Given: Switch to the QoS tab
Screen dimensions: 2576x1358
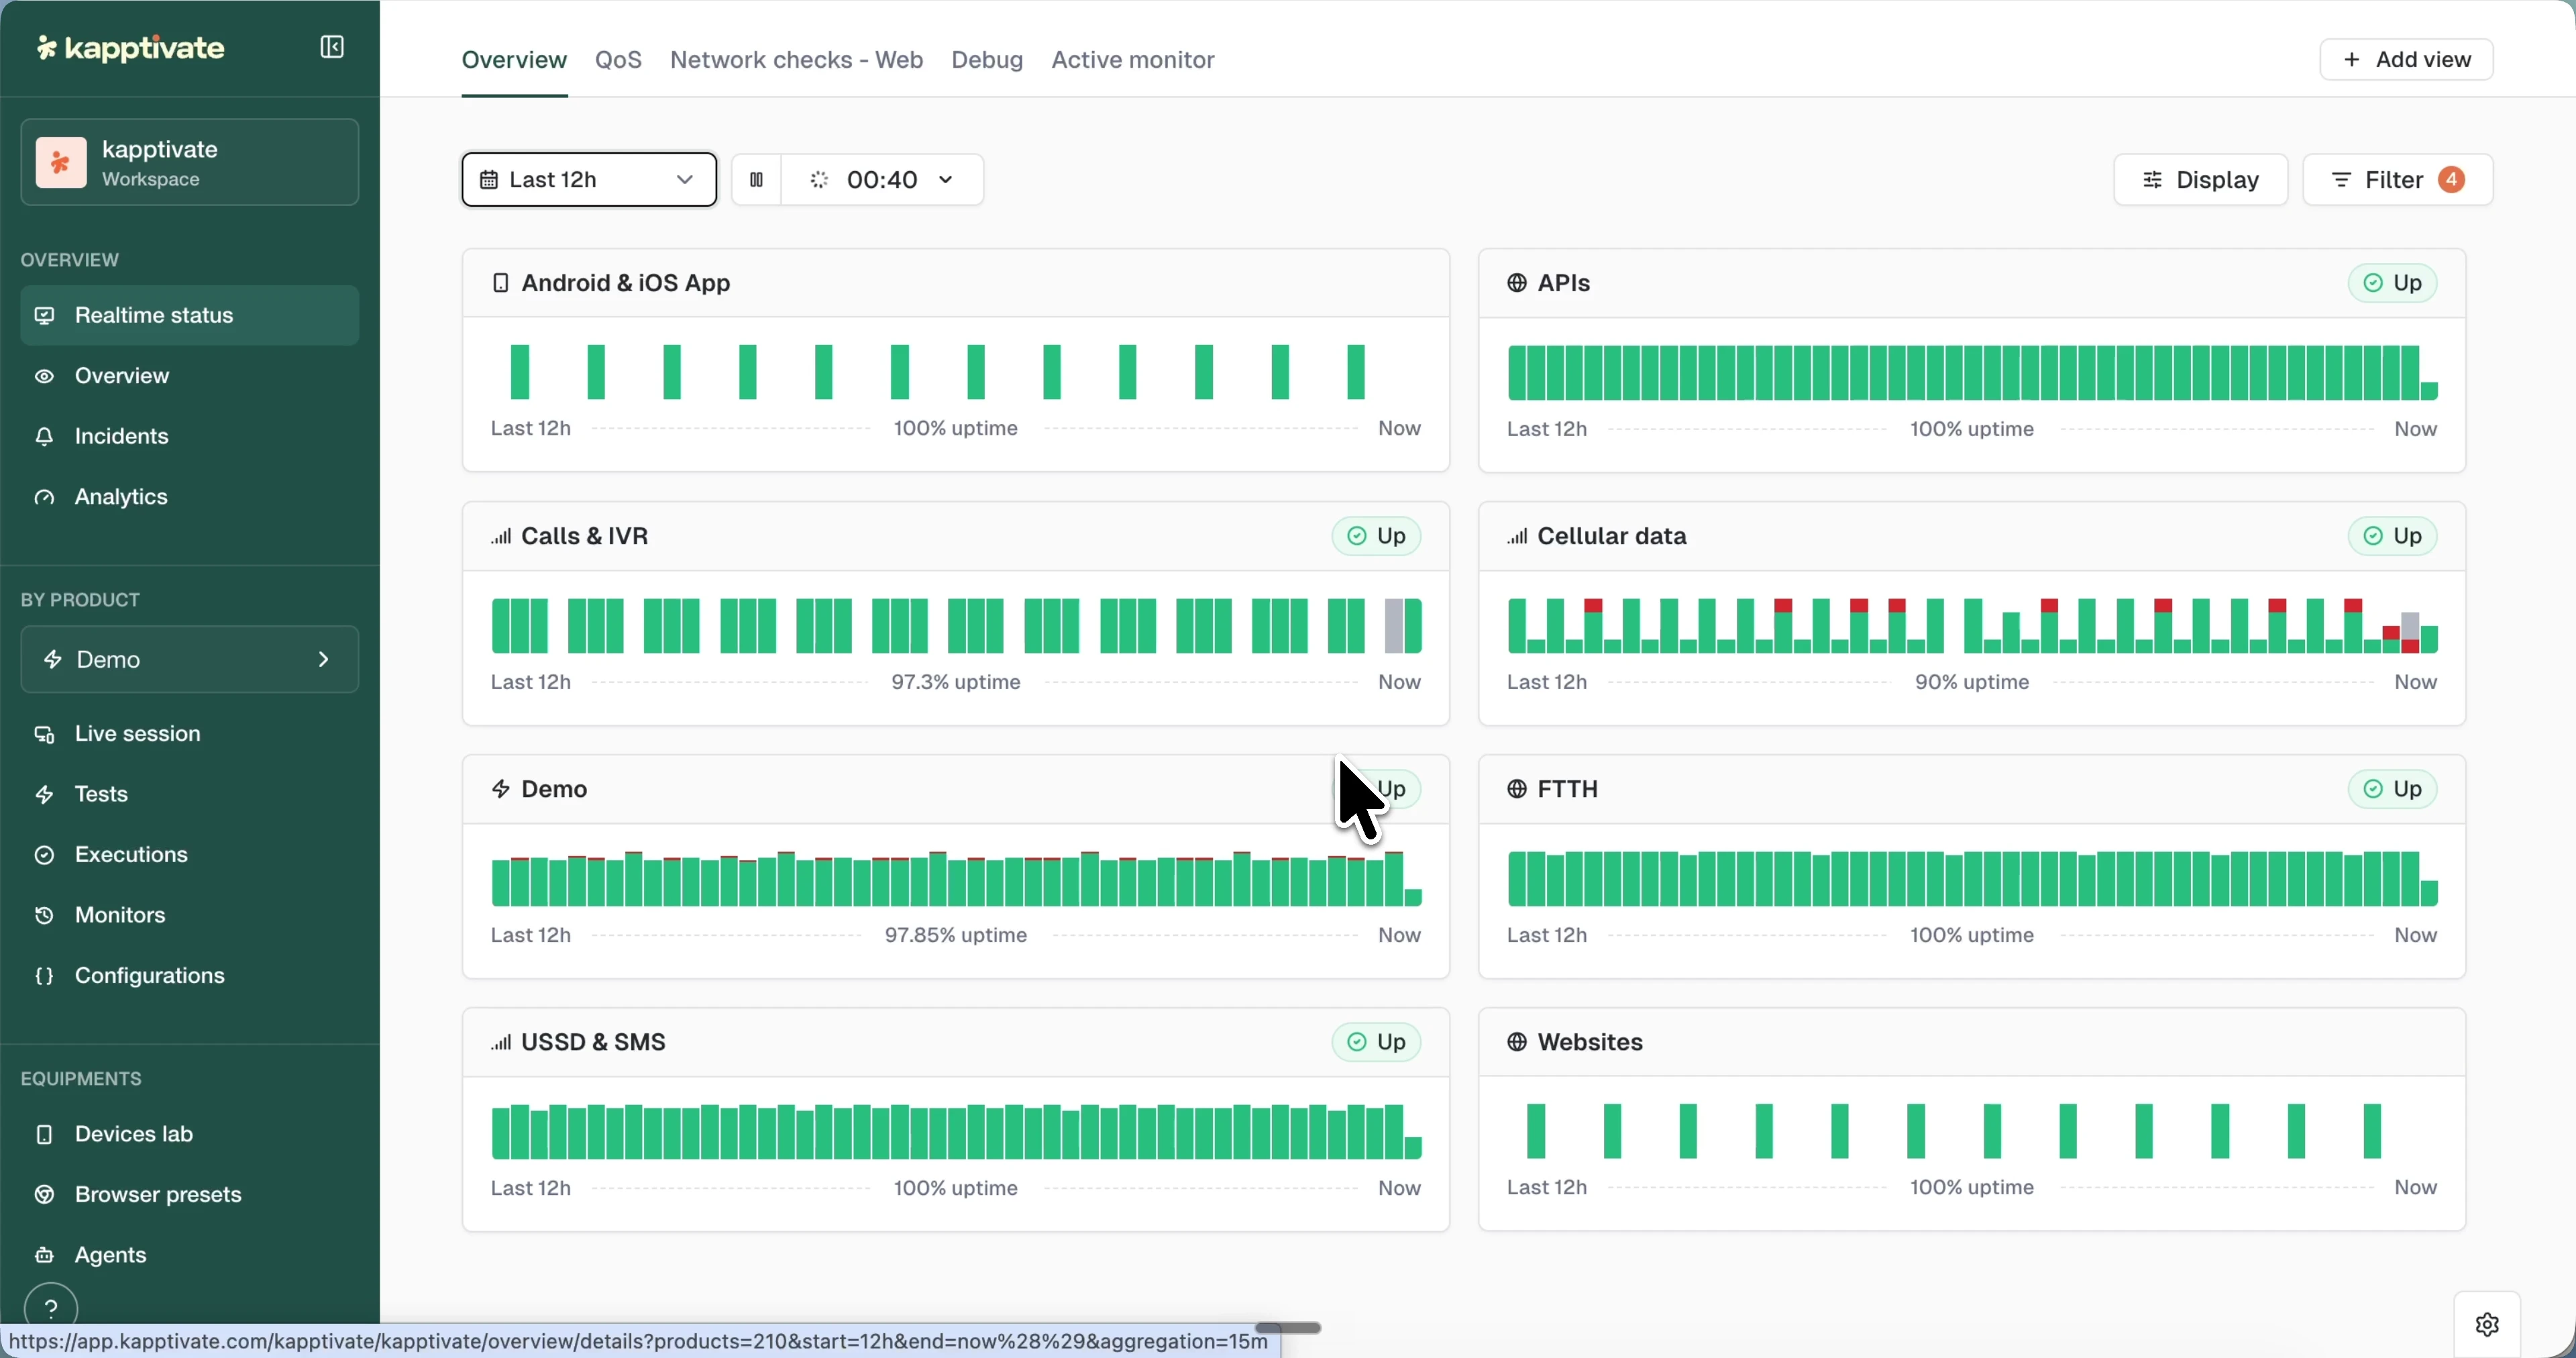Looking at the screenshot, I should pyautogui.click(x=618, y=60).
